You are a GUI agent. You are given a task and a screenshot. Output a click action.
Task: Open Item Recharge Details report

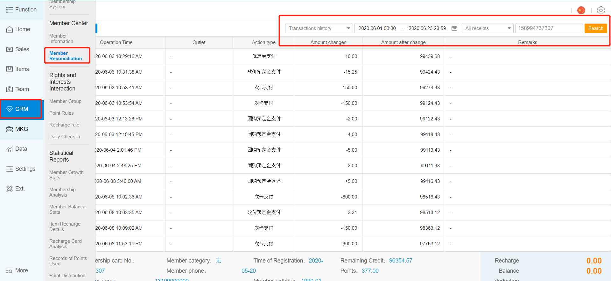[65, 227]
